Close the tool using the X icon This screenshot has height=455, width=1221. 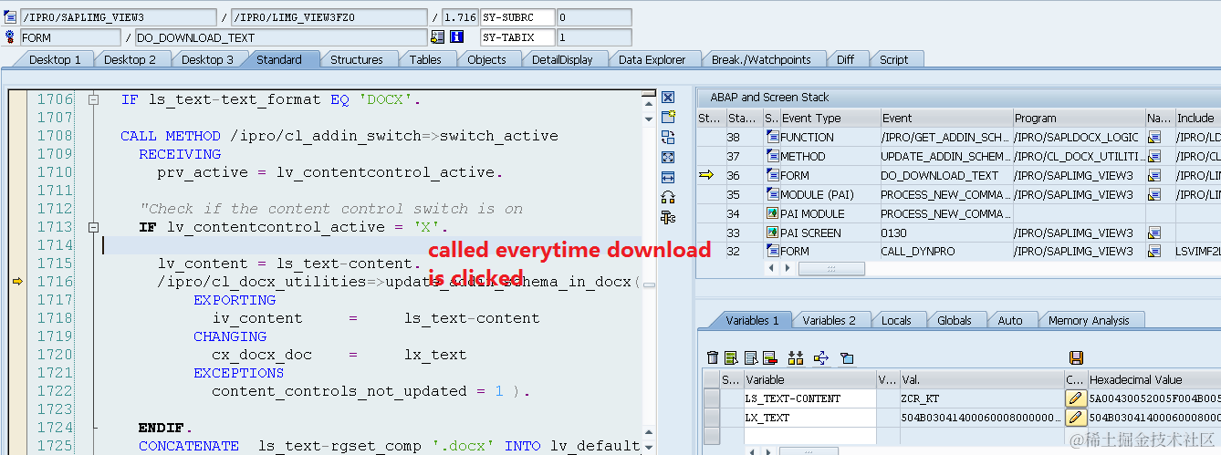(x=667, y=97)
